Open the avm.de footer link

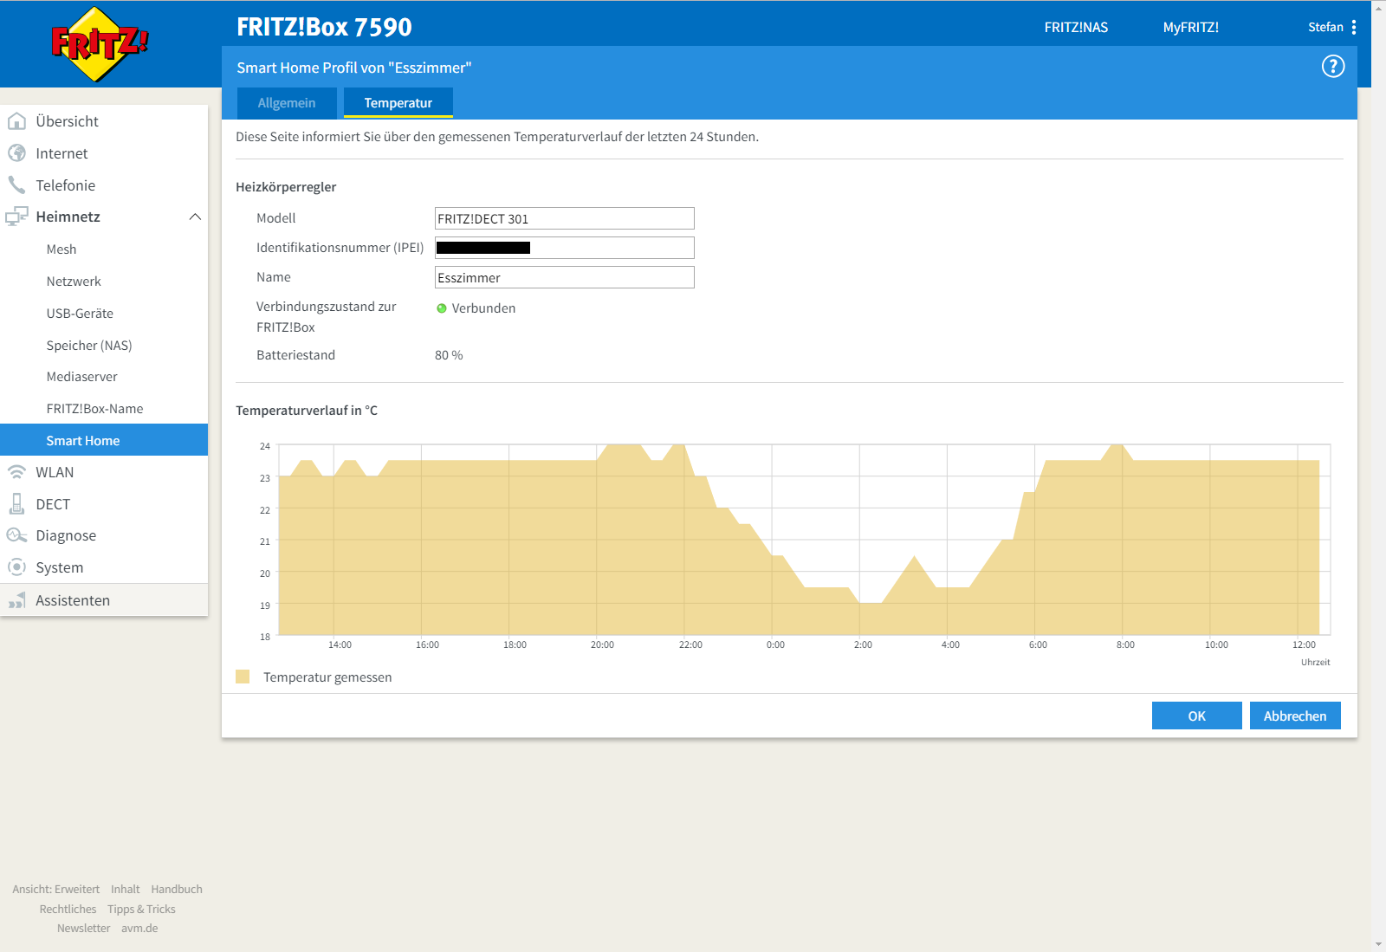[x=139, y=929]
